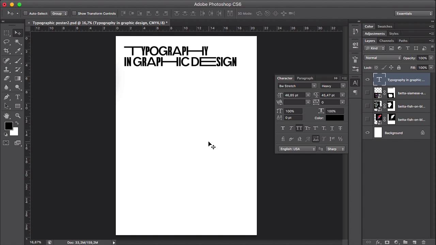
Task: Select the Magic Wand tool
Action: 18,42
